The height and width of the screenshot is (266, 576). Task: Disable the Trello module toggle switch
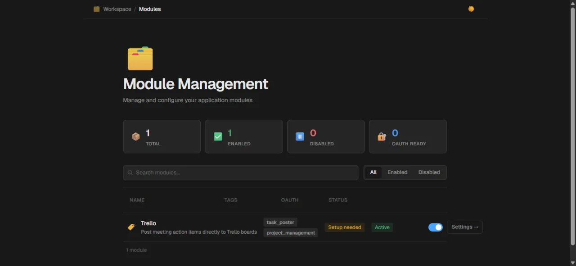click(x=436, y=227)
